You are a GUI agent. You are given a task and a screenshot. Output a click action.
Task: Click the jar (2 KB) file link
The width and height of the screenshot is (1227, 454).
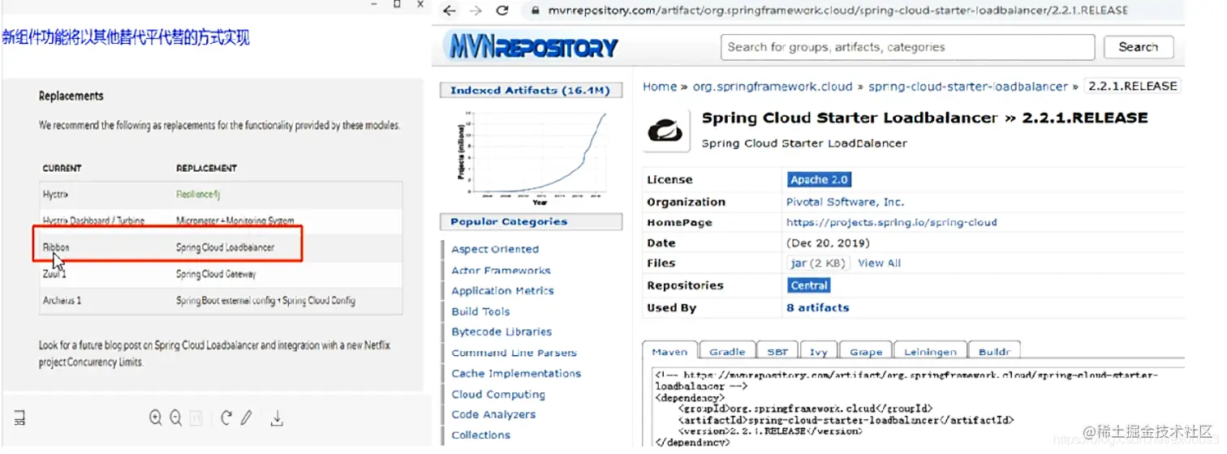pyautogui.click(x=819, y=263)
